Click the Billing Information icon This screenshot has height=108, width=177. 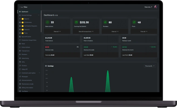[x=20, y=88]
